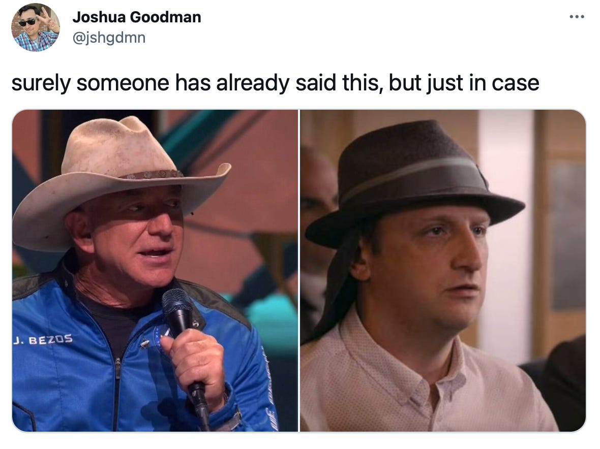The image size is (600, 449).
Task: Click the peace-sign hand in the avatar
Action: pyautogui.click(x=49, y=19)
